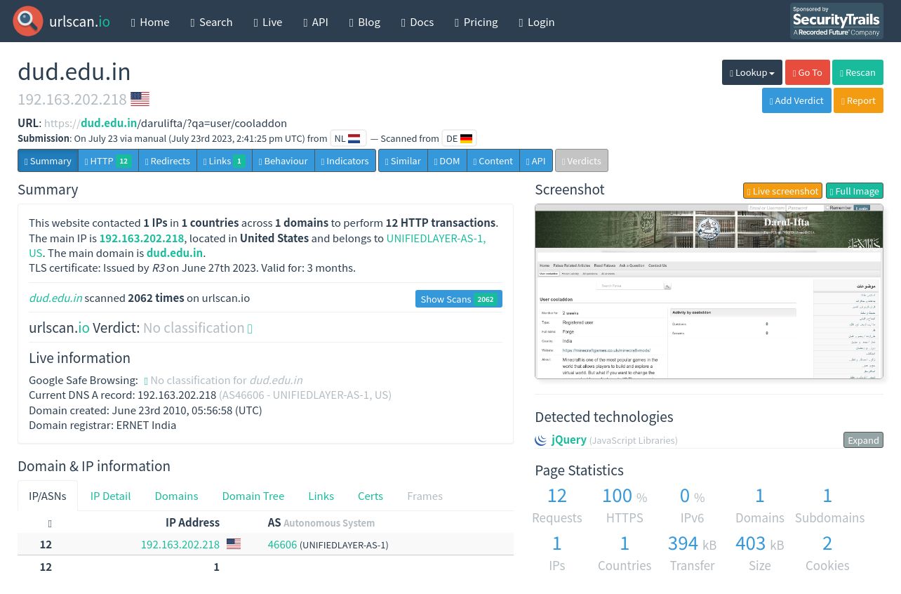Click the Frames tab
901x594 pixels.
[x=425, y=496]
